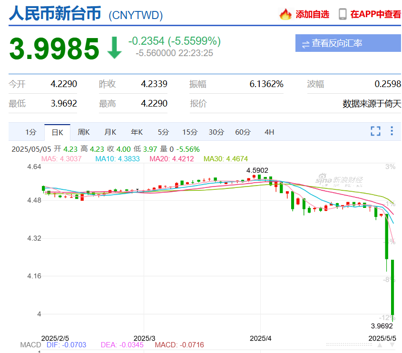Image resolution: width=402 pixels, height=353 pixels.
Task: Click the 波幅 value 0.2598
Action: pyautogui.click(x=388, y=84)
